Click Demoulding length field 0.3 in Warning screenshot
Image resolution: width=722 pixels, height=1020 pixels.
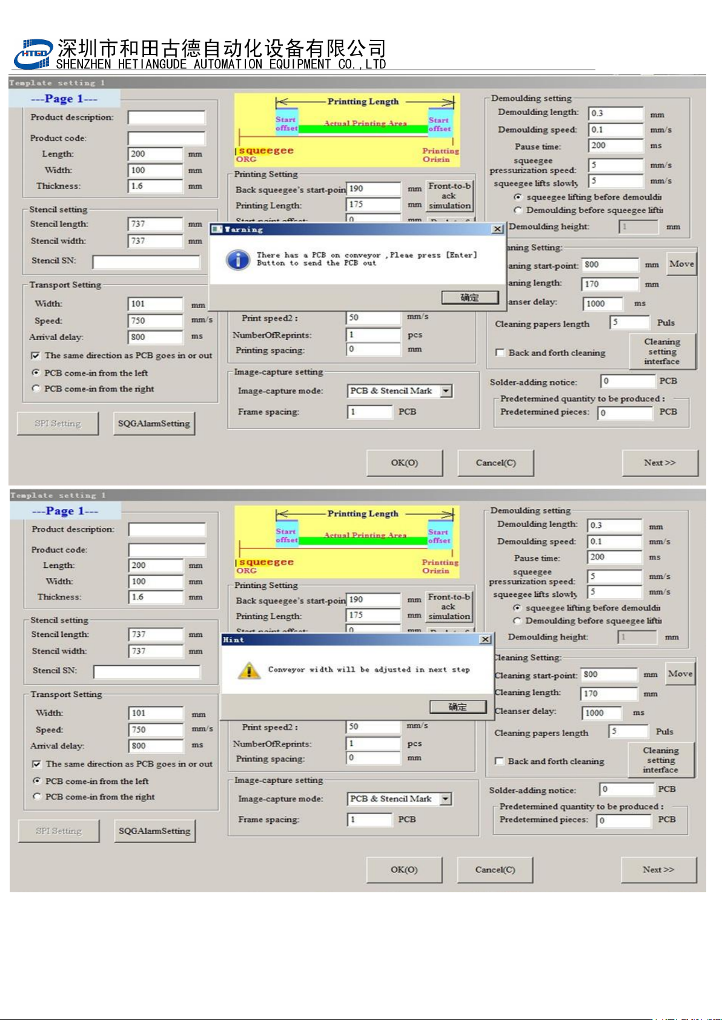tap(616, 113)
